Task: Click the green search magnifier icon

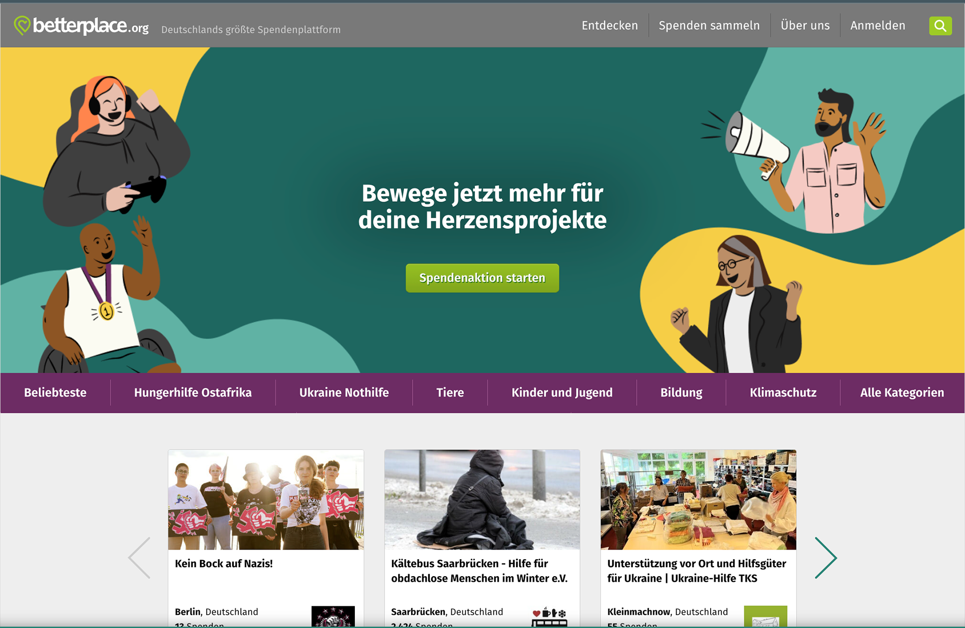Action: (x=940, y=26)
